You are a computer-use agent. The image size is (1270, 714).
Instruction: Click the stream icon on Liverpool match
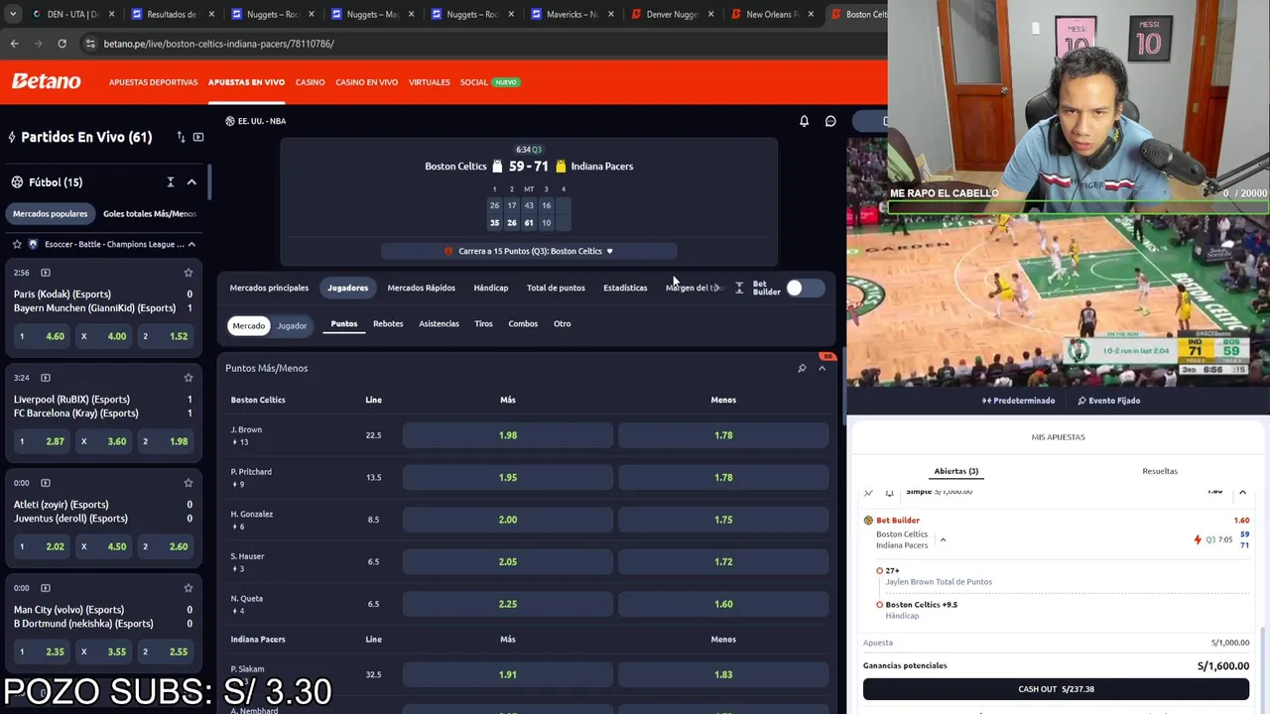[46, 378]
